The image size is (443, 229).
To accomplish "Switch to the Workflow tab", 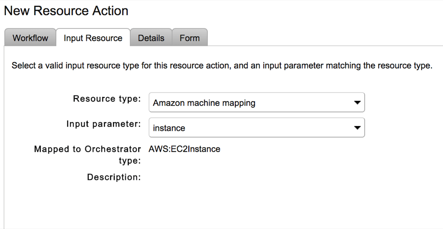I will click(30, 38).
